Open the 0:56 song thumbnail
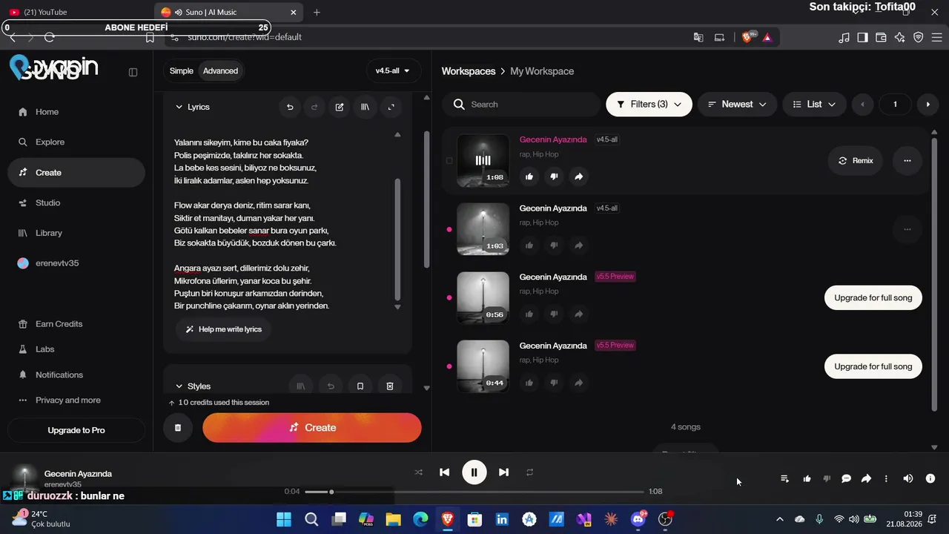The width and height of the screenshot is (949, 534). pyautogui.click(x=483, y=298)
